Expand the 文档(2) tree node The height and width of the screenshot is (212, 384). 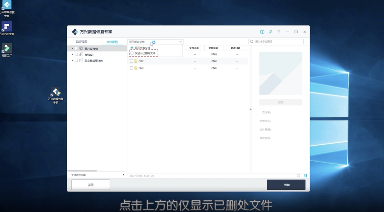(72, 54)
